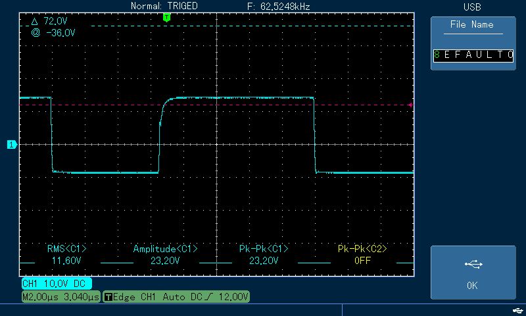Open the Edge CH1 Auto DC trigger settings

176,297
